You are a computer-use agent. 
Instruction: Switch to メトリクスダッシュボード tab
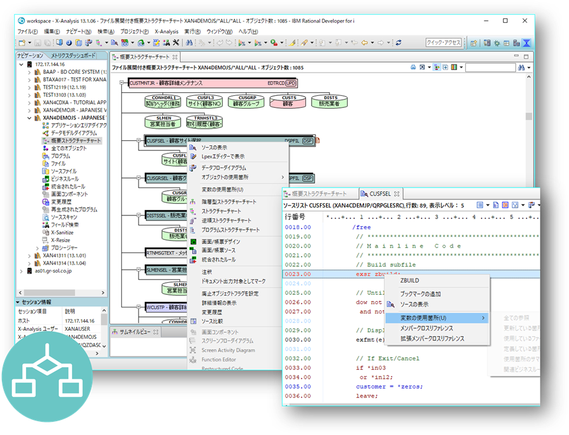(x=73, y=56)
